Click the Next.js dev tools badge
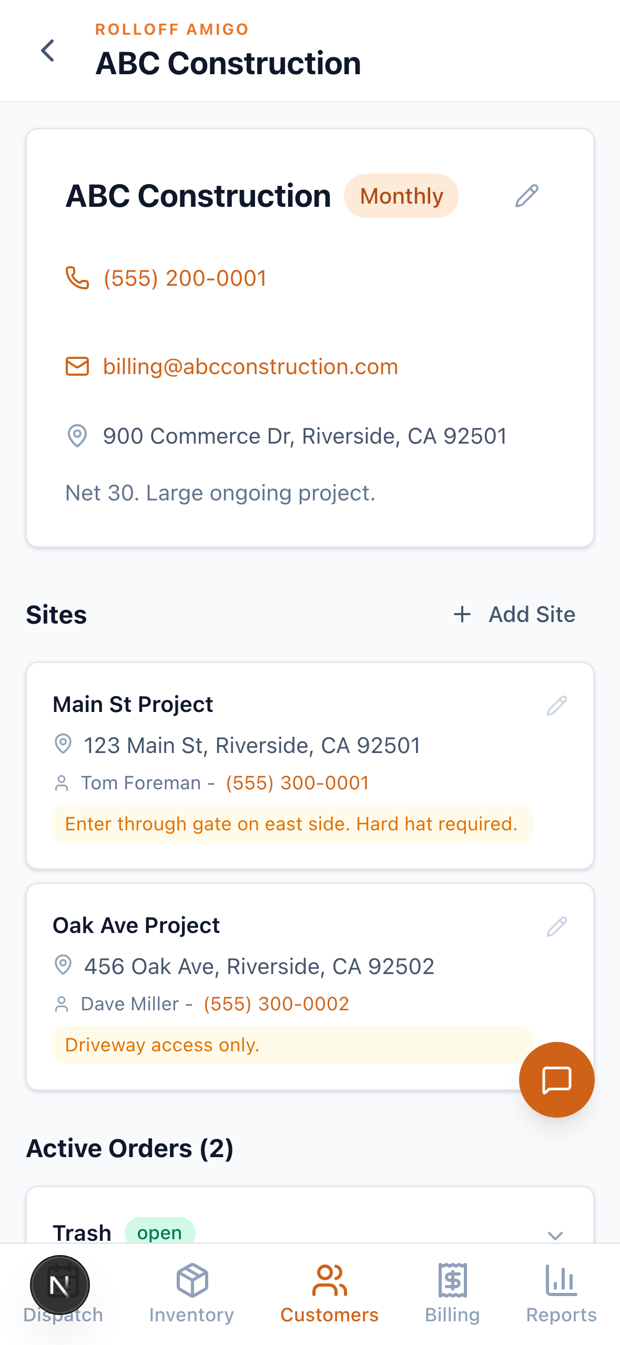 tap(60, 1285)
